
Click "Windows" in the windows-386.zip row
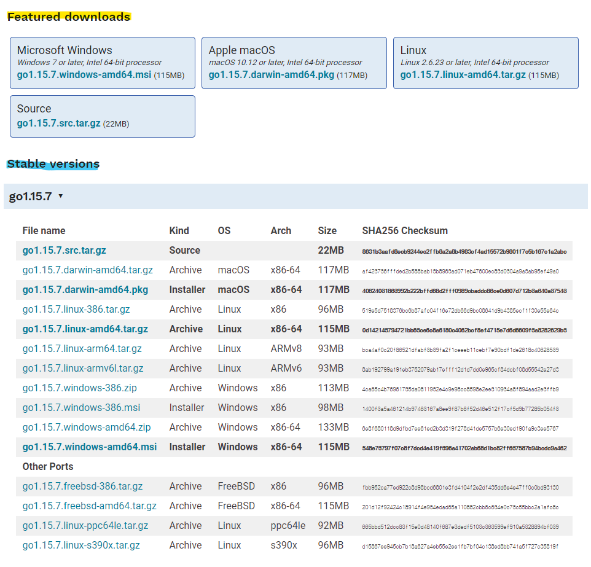tap(238, 388)
